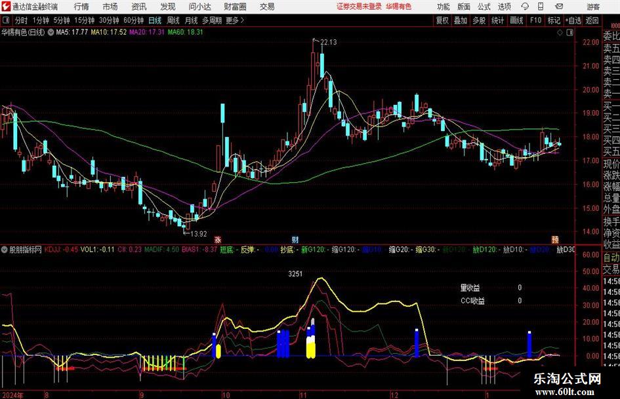Click the 22.13 high price label

(x=328, y=43)
